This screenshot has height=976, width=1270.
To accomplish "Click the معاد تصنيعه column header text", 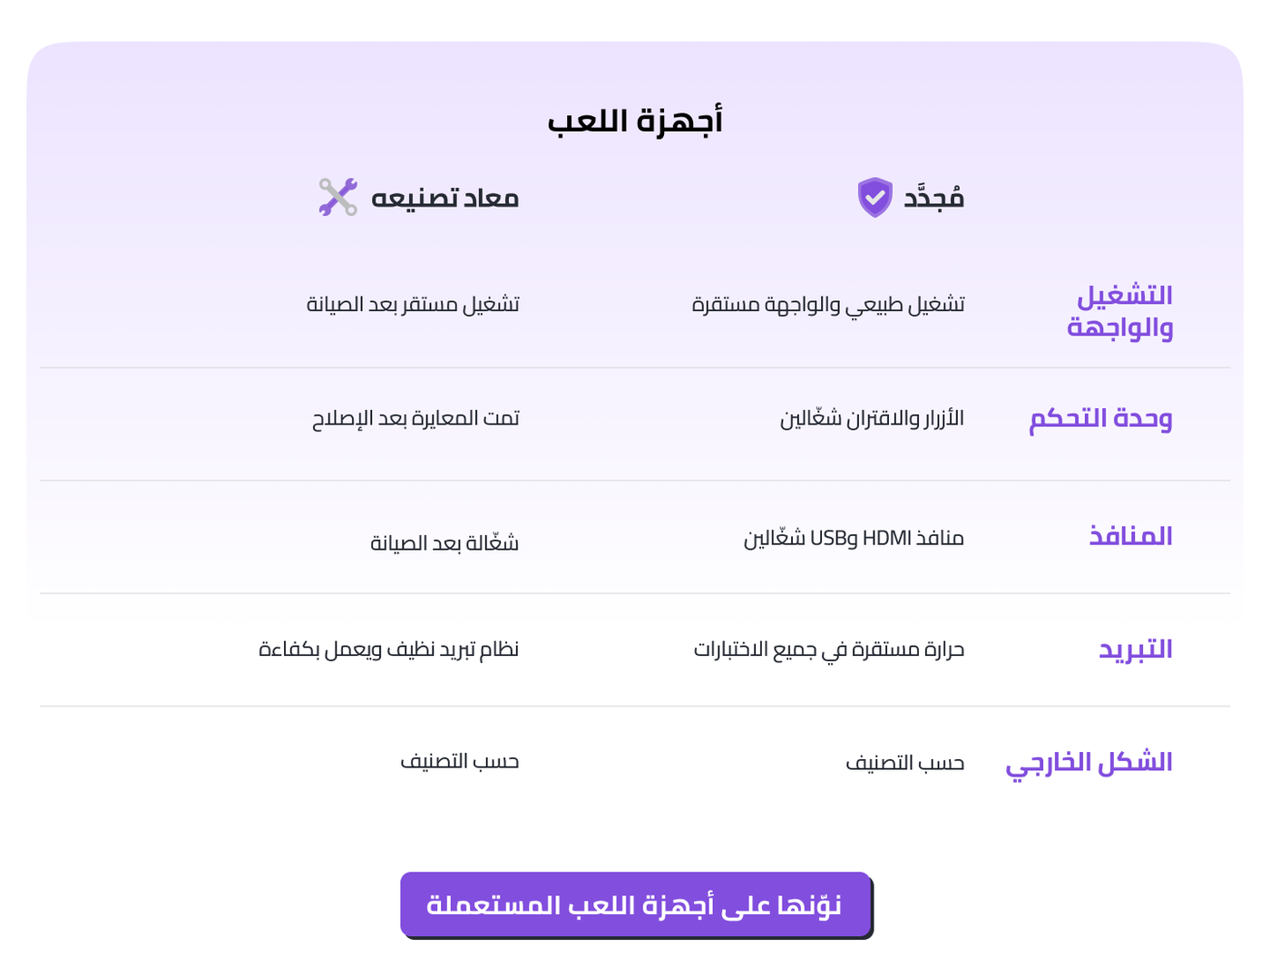I will point(444,198).
